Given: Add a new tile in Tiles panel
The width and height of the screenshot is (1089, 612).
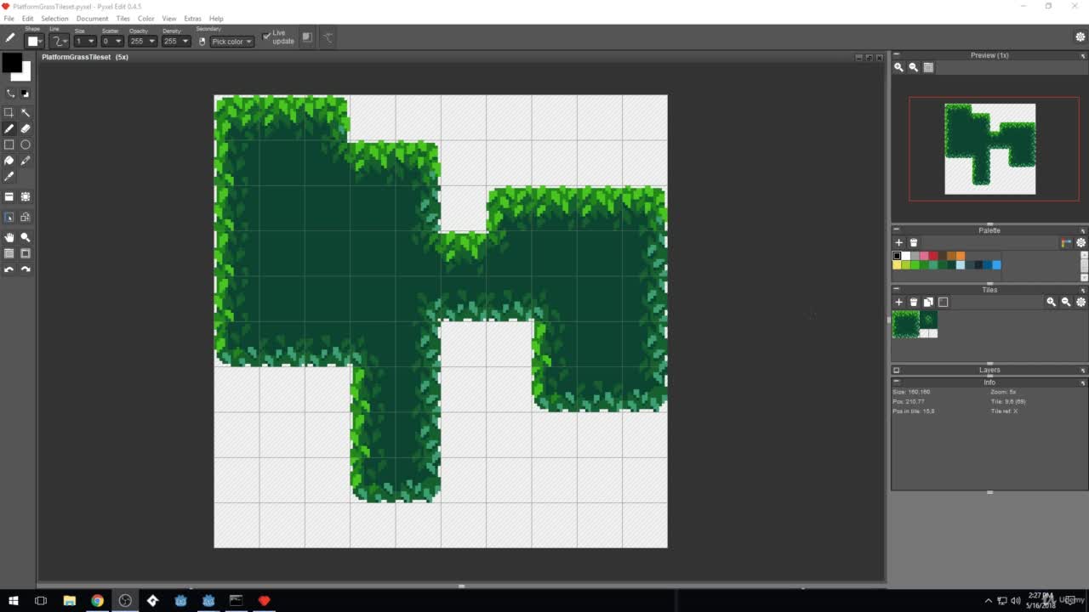Looking at the screenshot, I should coord(898,302).
